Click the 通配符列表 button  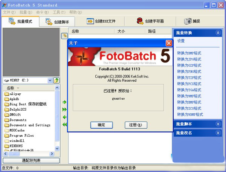31,160
